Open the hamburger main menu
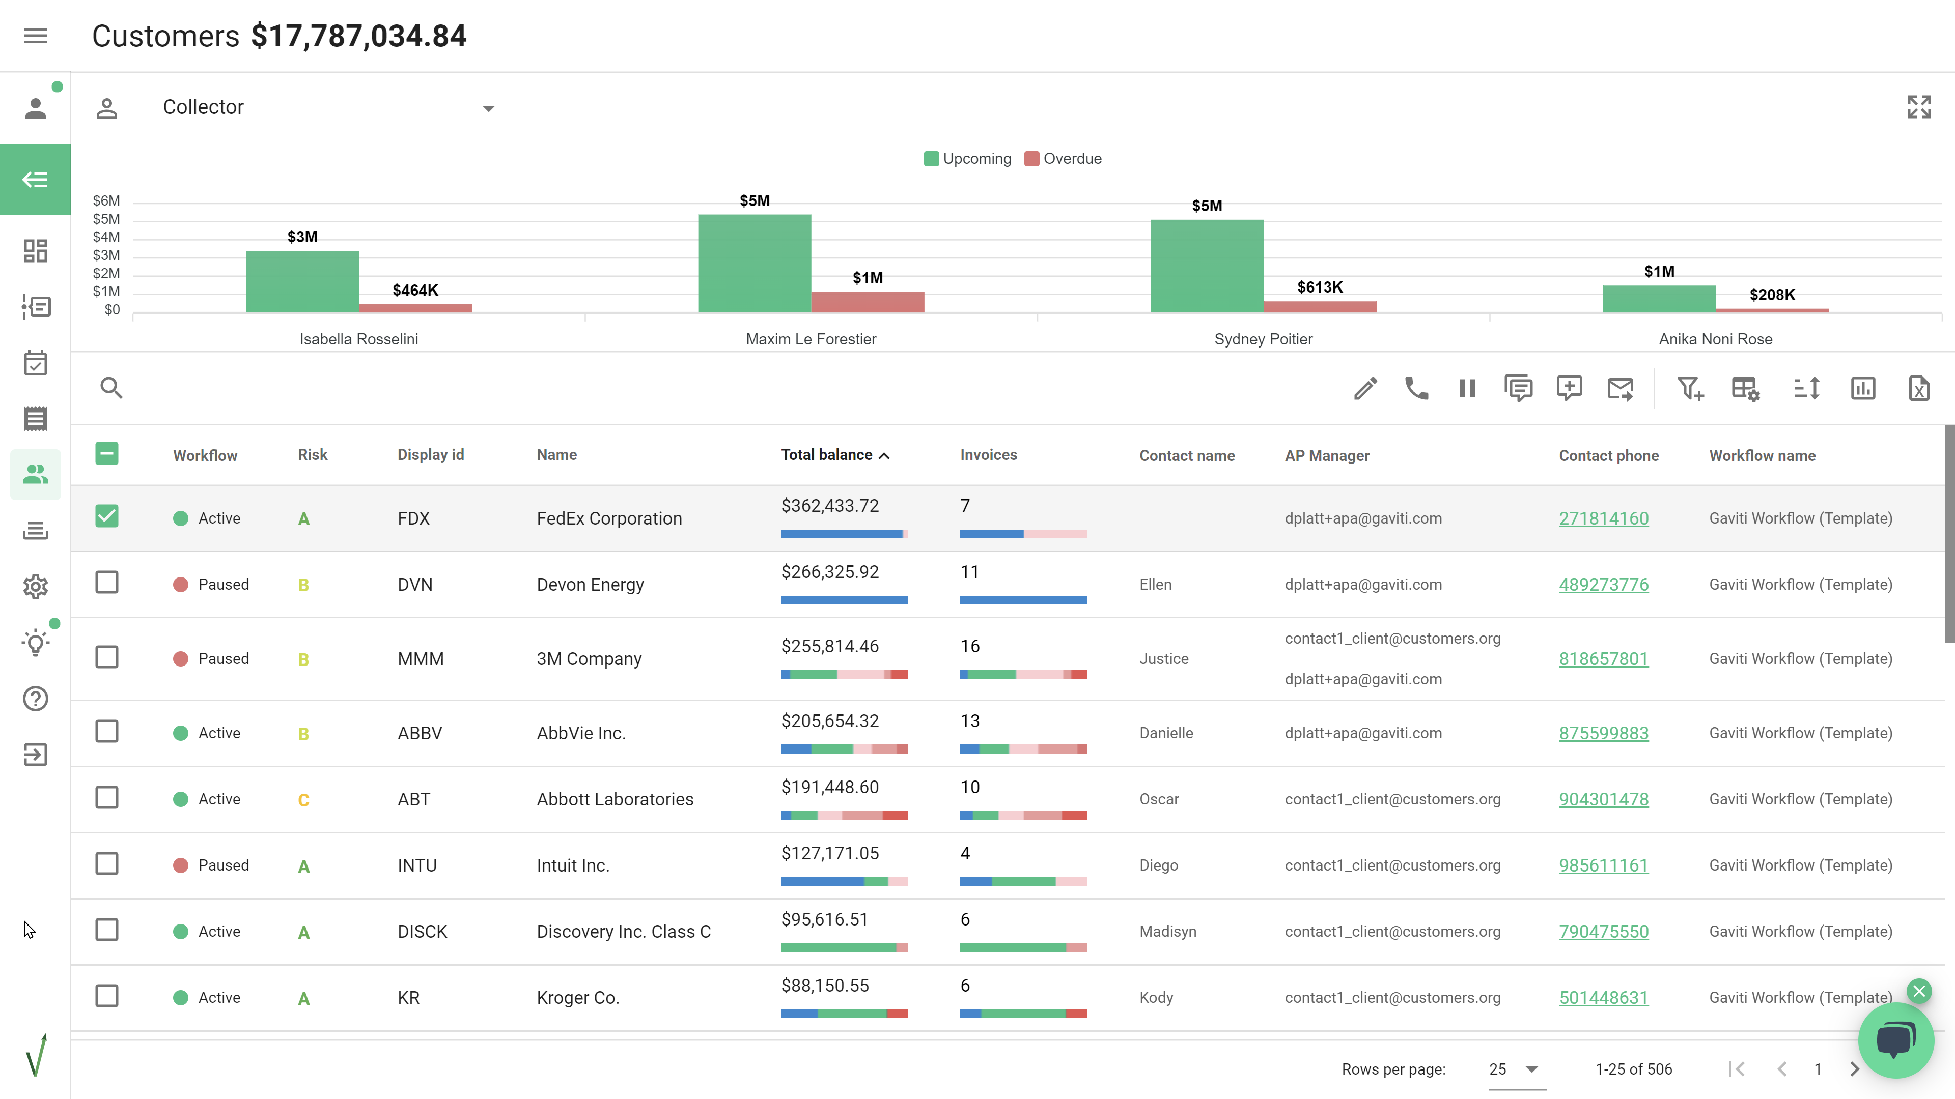The height and width of the screenshot is (1099, 1955). click(36, 36)
